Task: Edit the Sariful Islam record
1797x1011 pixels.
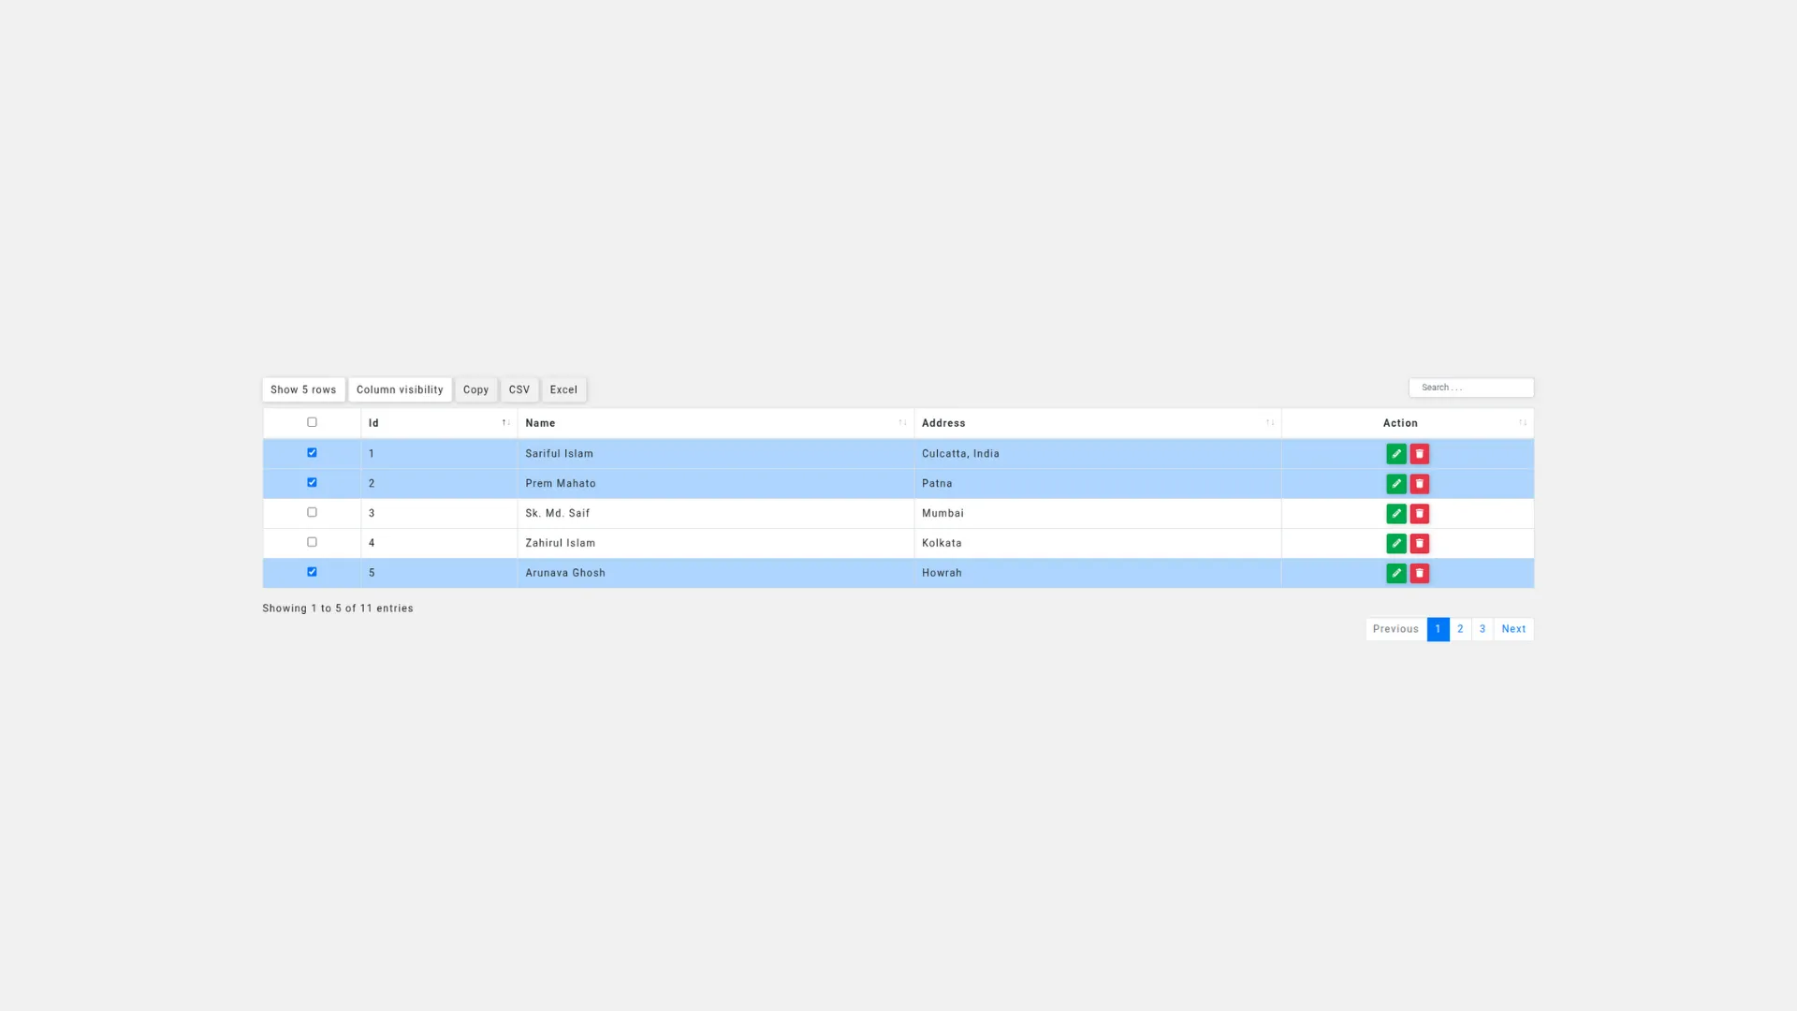Action: pos(1395,453)
